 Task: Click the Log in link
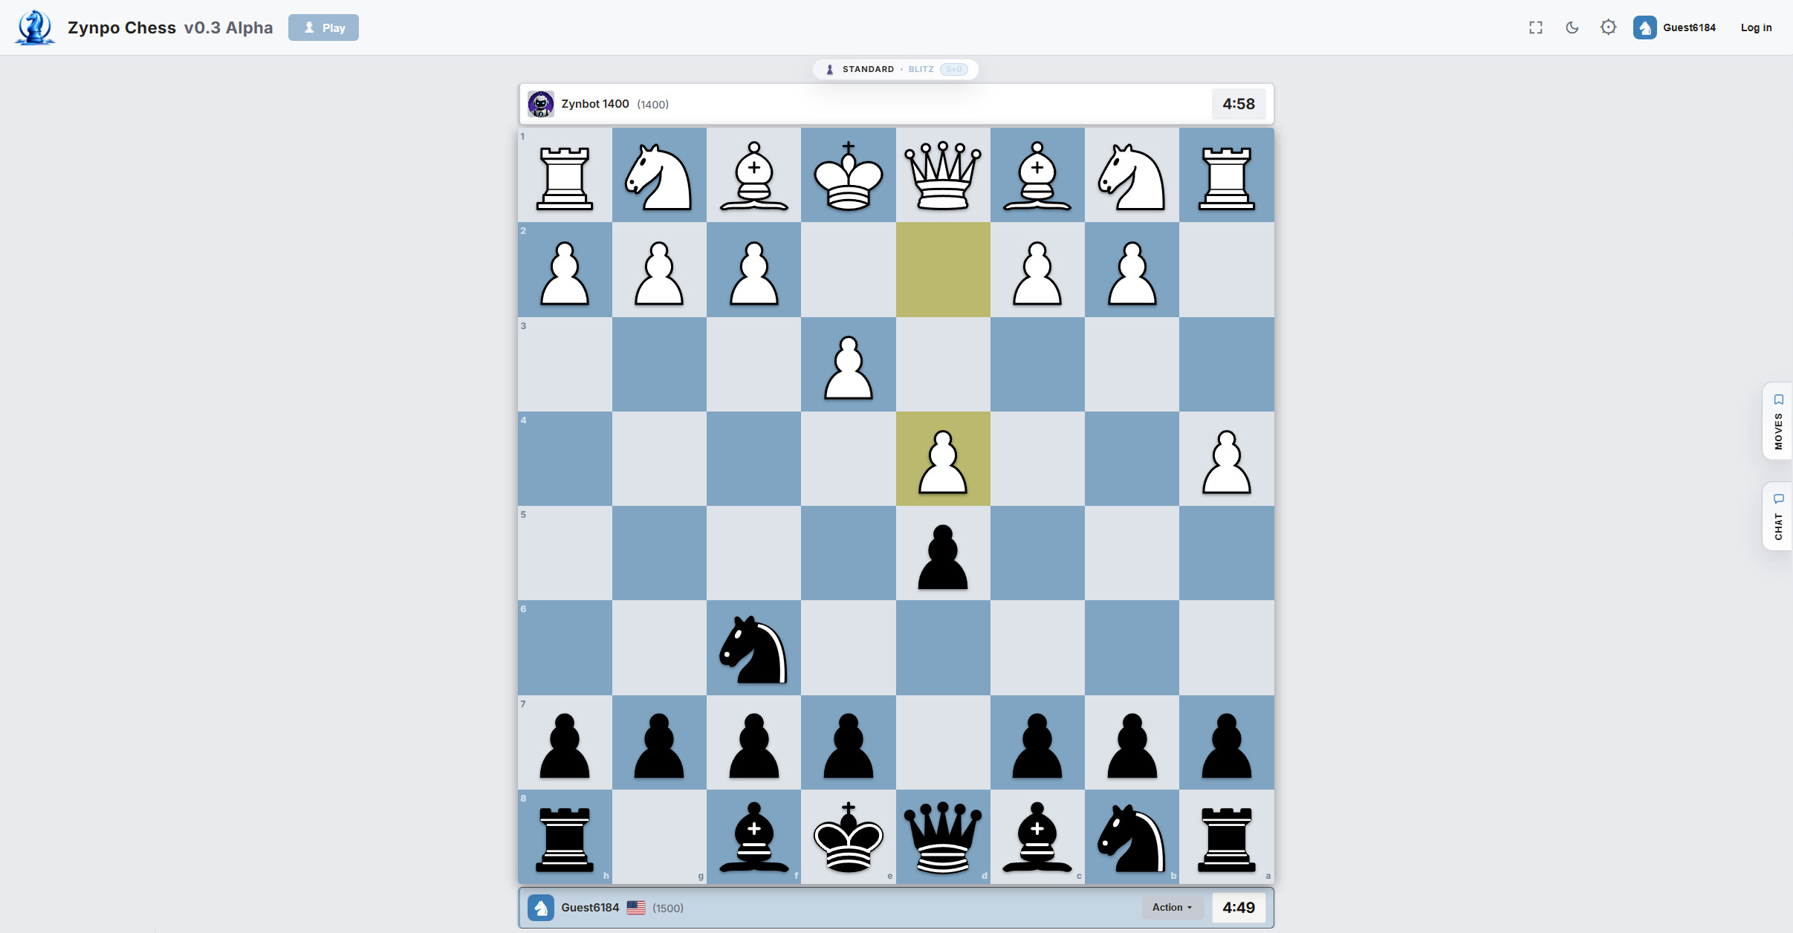[x=1756, y=27]
